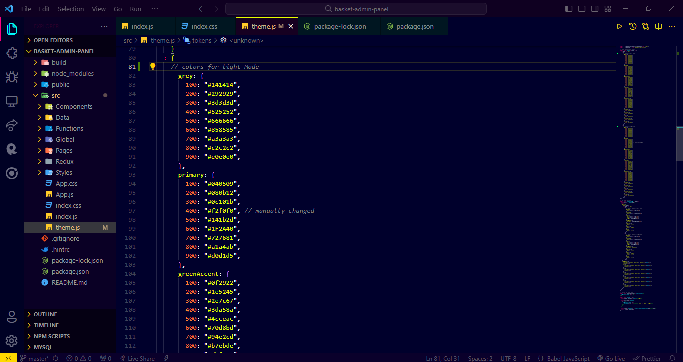Open the Explorer view in activity bar
The width and height of the screenshot is (683, 362).
coord(12,29)
